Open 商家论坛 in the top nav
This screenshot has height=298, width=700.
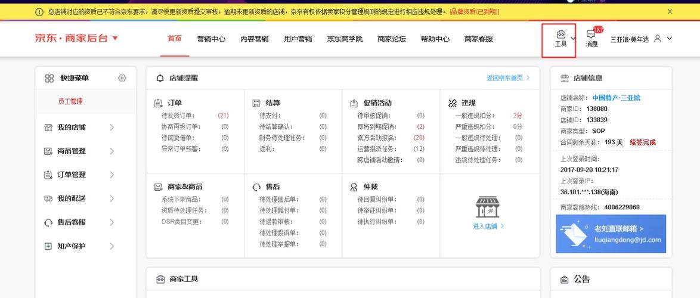click(392, 39)
